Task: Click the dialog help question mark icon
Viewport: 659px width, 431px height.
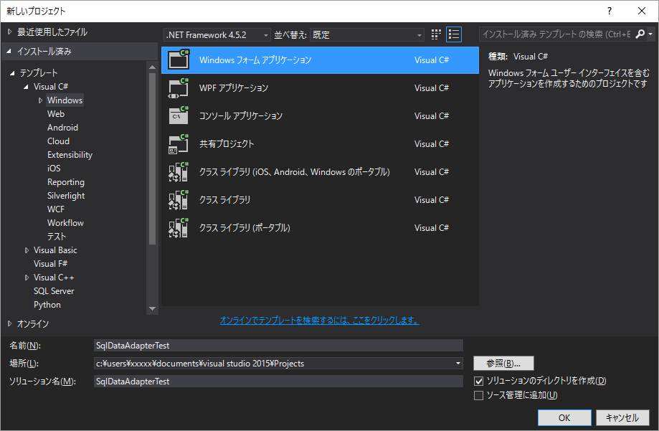Action: point(609,11)
